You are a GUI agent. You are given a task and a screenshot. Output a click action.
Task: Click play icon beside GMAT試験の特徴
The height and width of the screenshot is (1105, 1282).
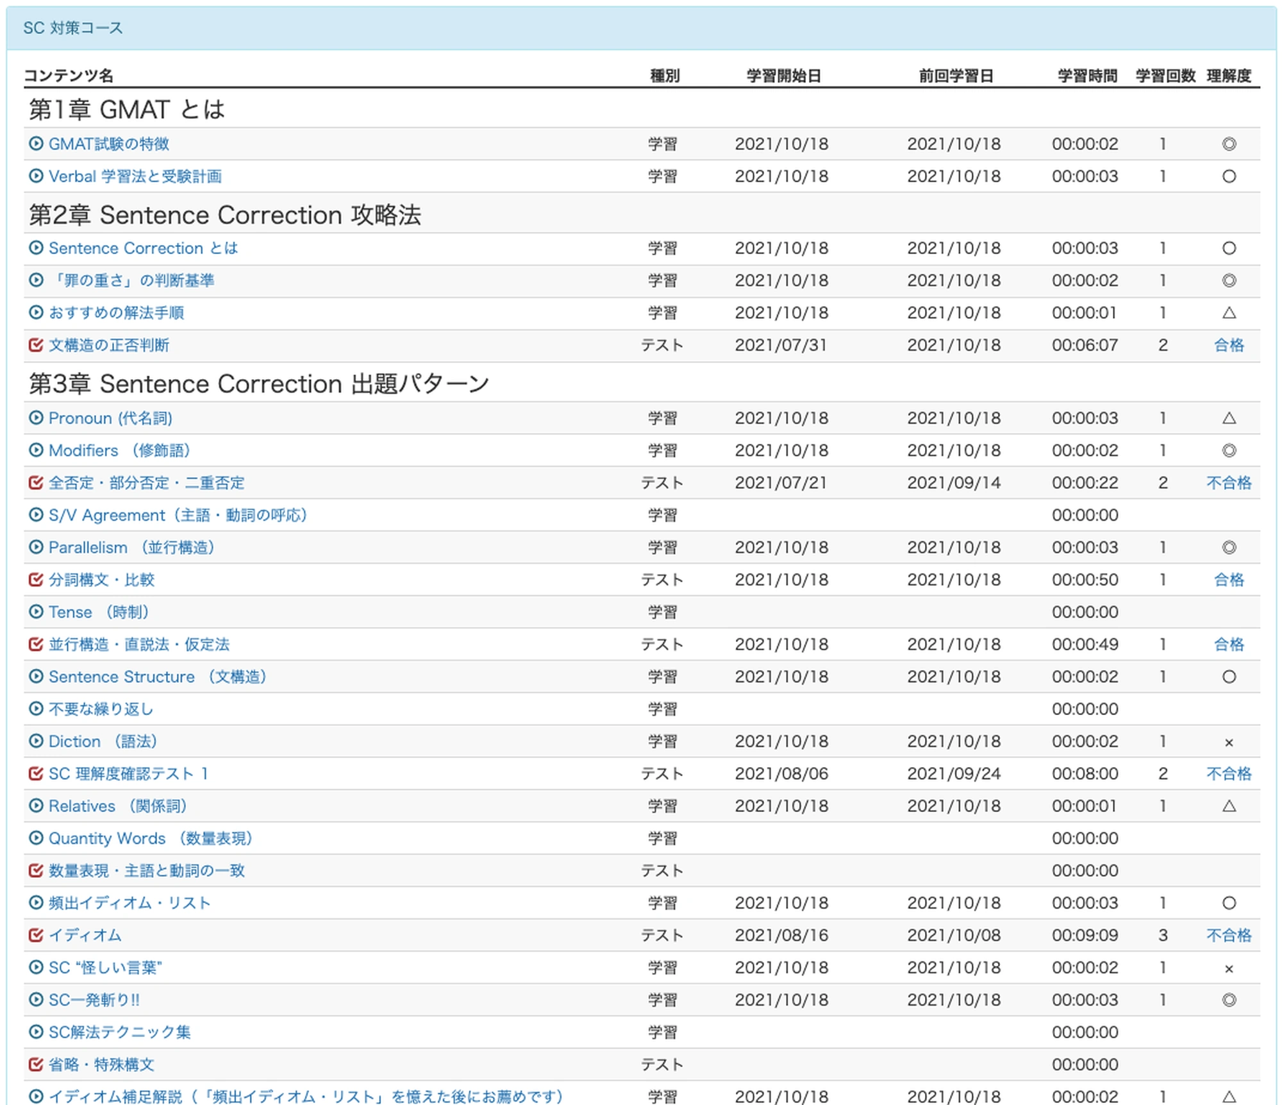[37, 144]
